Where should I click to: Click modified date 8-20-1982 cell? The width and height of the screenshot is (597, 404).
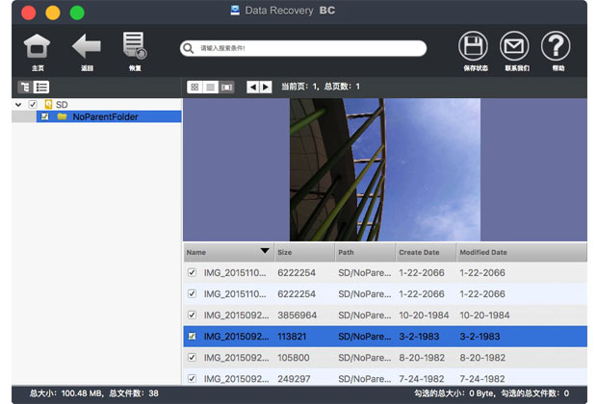tap(482, 358)
